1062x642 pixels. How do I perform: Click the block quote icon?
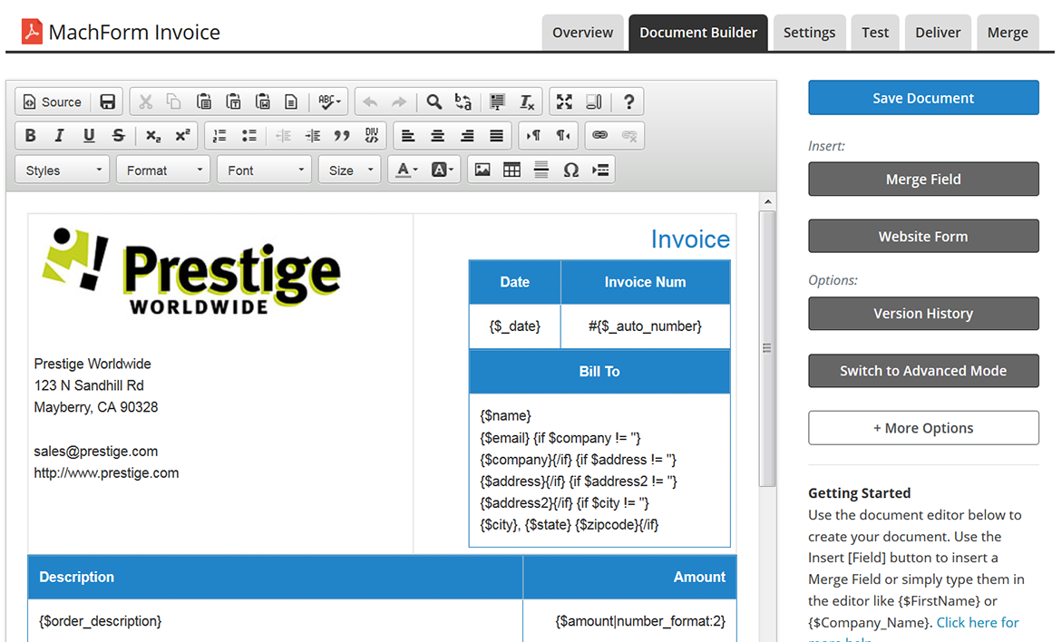point(342,135)
